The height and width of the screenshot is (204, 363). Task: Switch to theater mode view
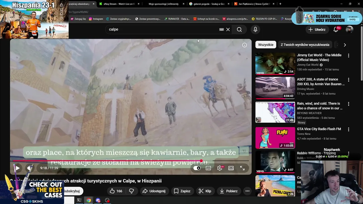231,168
